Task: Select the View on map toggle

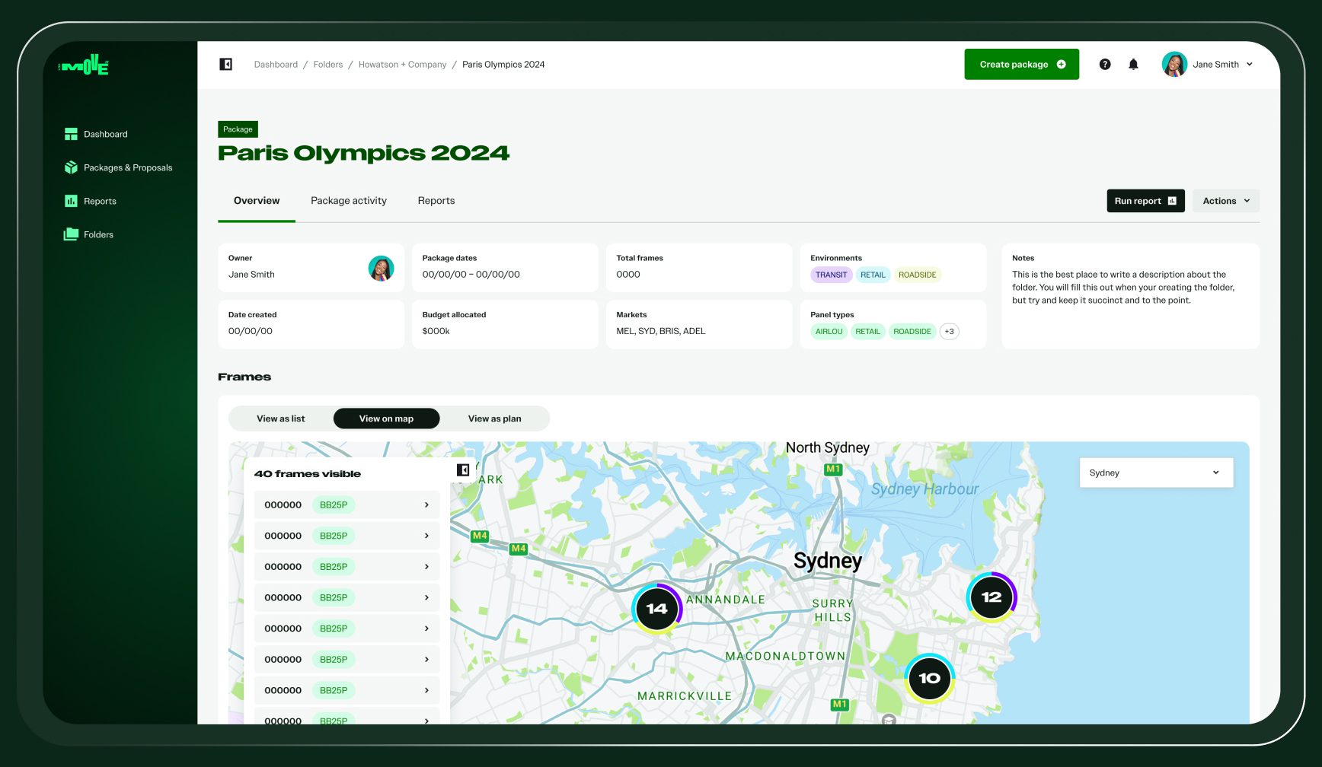Action: [386, 419]
